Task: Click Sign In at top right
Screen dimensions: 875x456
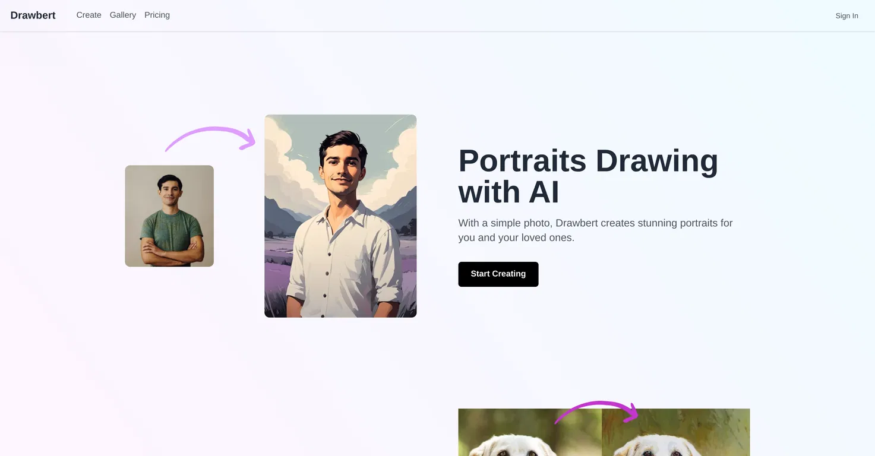Action: point(846,16)
